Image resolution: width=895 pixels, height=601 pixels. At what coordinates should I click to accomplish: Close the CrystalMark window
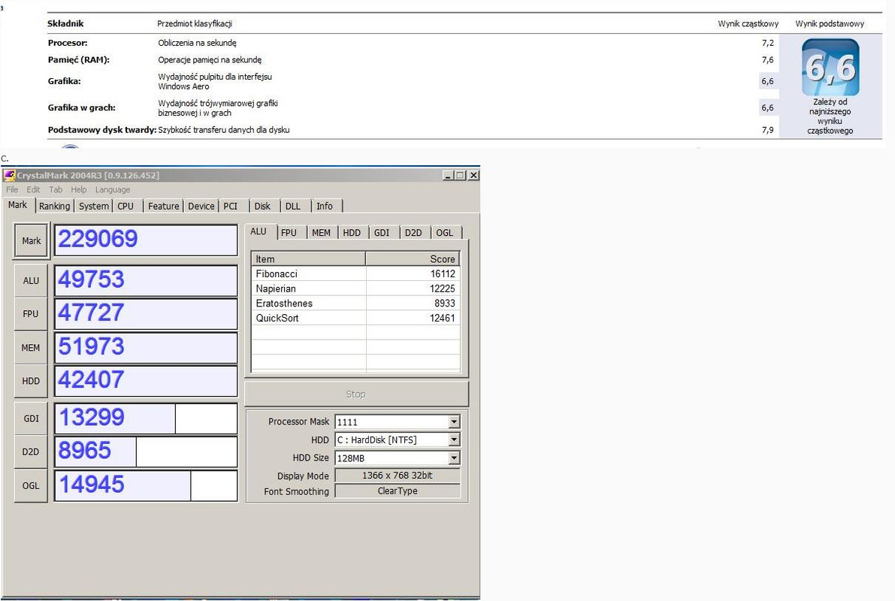(473, 175)
